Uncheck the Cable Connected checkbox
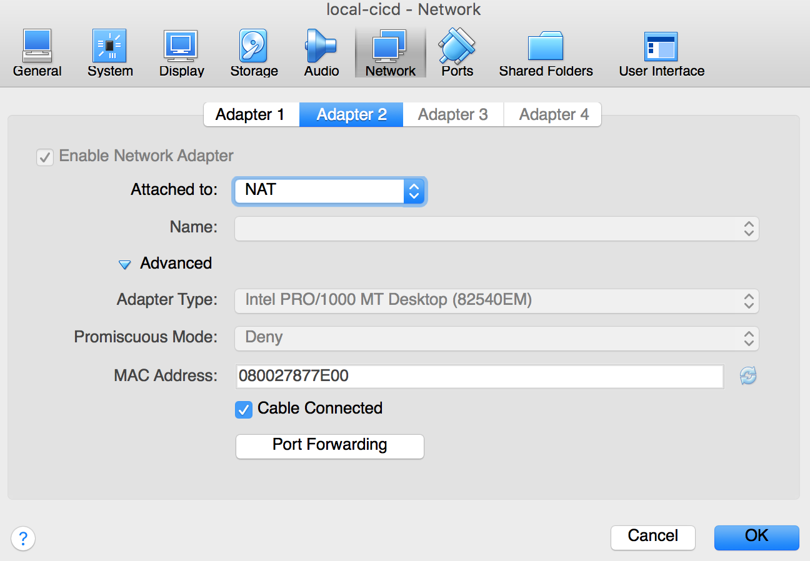Viewport: 810px width, 561px height. tap(244, 409)
